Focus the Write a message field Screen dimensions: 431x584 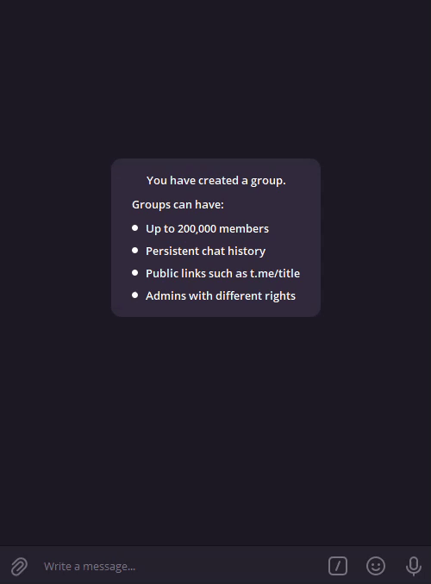179,567
